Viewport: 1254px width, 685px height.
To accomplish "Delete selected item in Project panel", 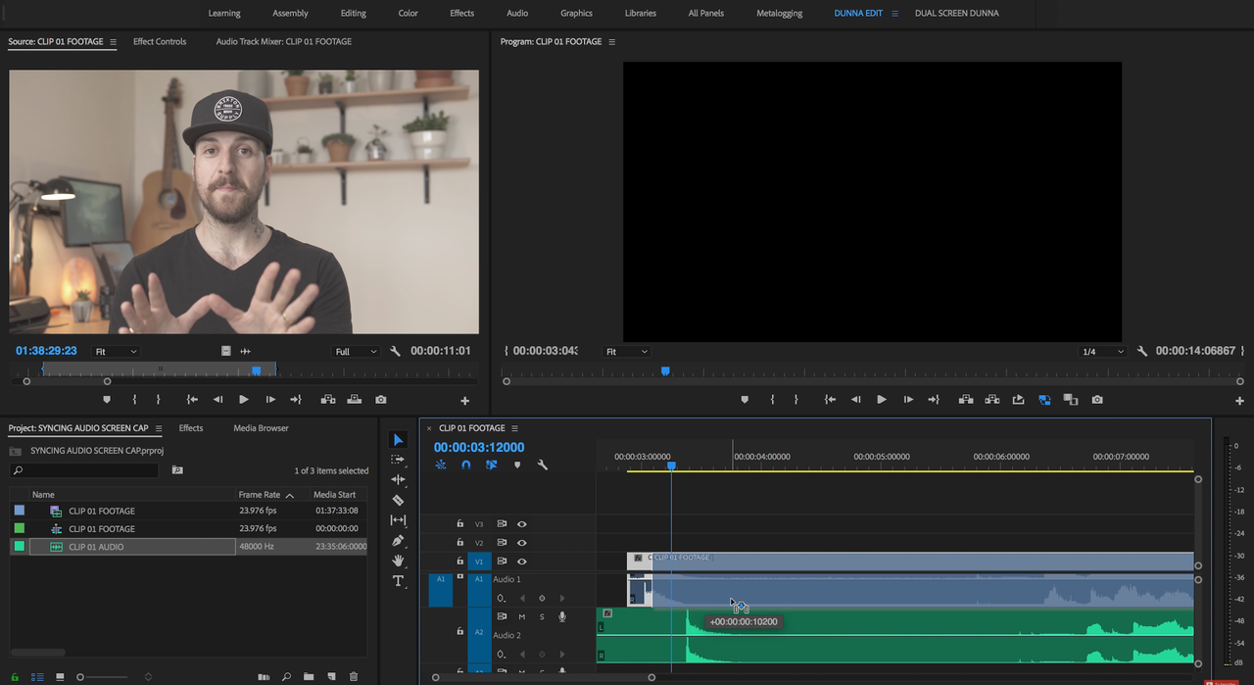I will tap(354, 676).
